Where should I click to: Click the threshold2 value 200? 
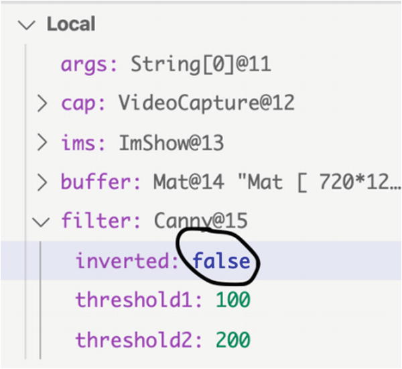[x=233, y=339]
